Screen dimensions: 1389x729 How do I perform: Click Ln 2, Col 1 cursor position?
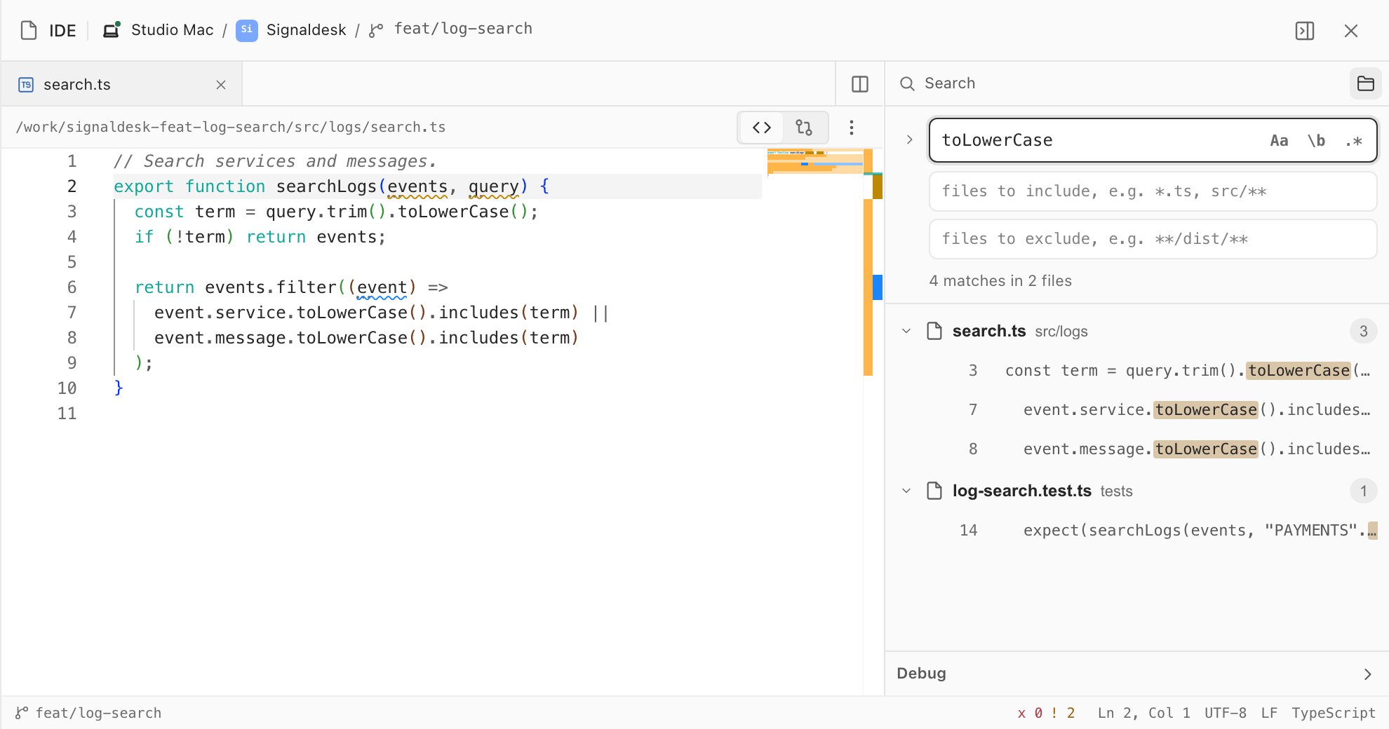point(1143,713)
